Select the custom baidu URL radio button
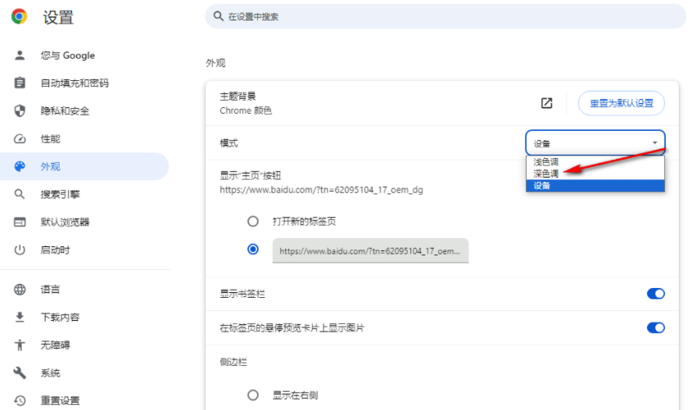Screen dimensions: 692x410 [253, 250]
